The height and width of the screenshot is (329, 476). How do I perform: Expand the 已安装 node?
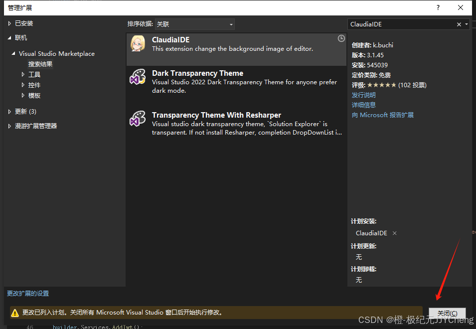[9, 23]
